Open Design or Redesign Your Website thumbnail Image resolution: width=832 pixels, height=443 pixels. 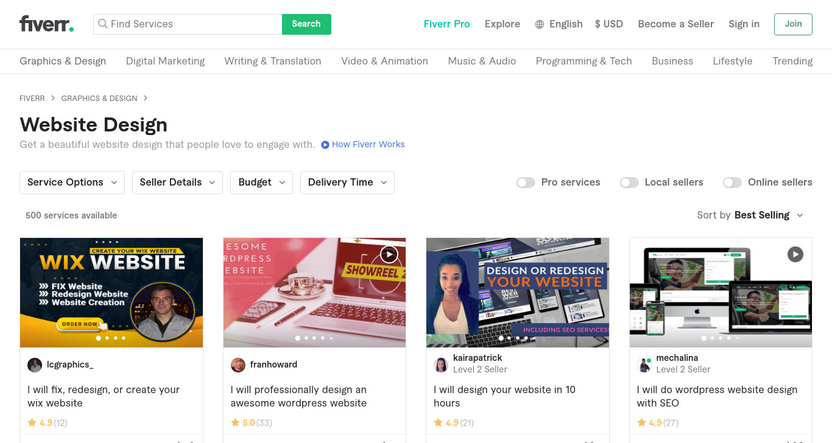pos(518,293)
